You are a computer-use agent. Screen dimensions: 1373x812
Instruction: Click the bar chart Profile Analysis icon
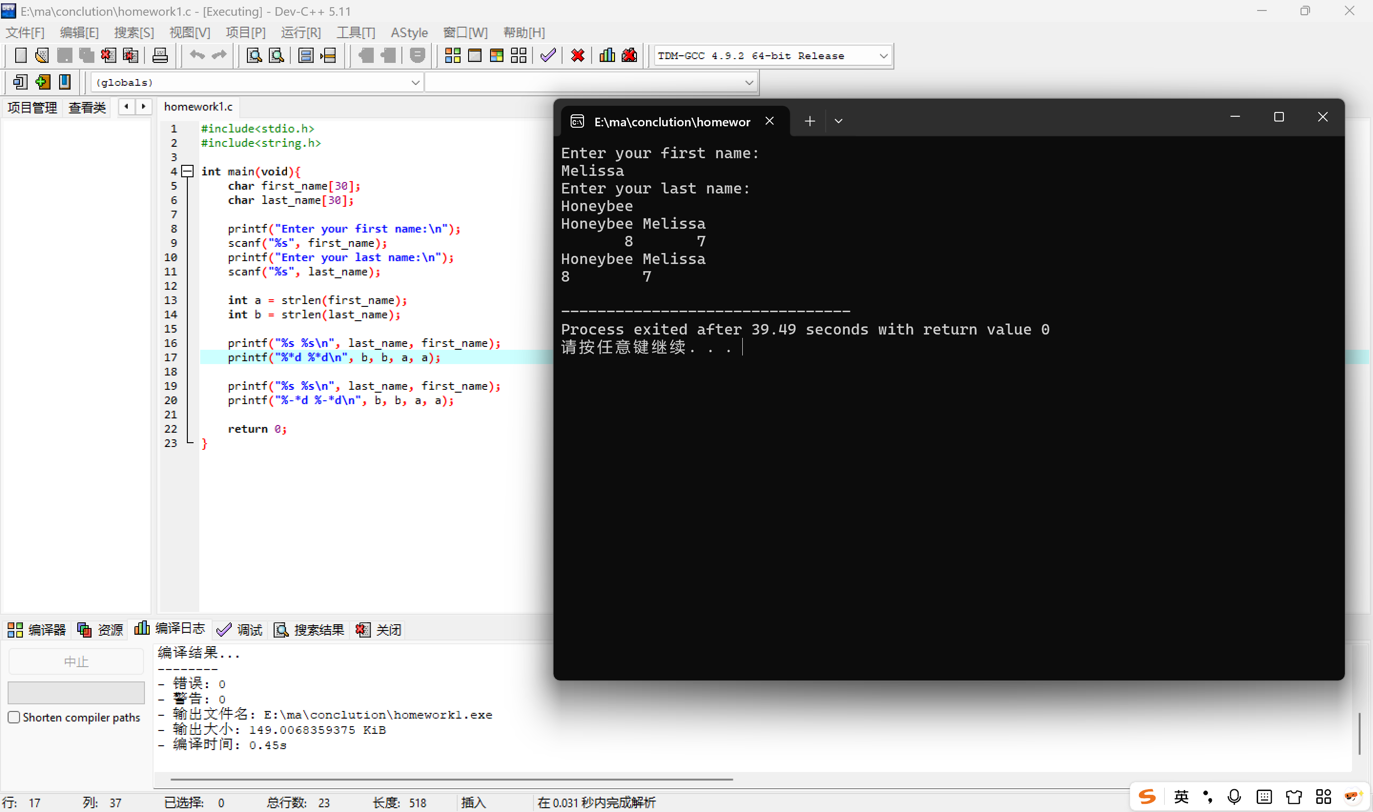click(x=607, y=55)
